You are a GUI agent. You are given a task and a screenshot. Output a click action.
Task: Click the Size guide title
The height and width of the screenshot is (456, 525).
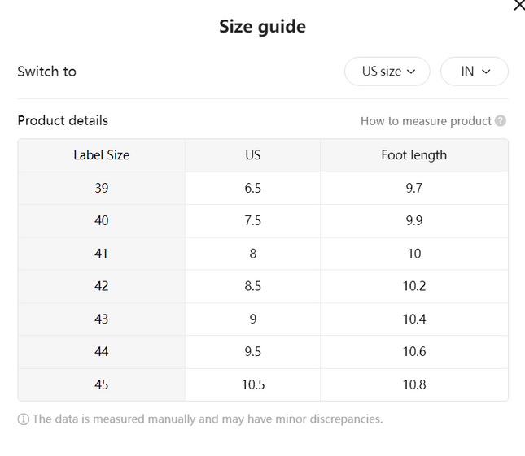[262, 26]
